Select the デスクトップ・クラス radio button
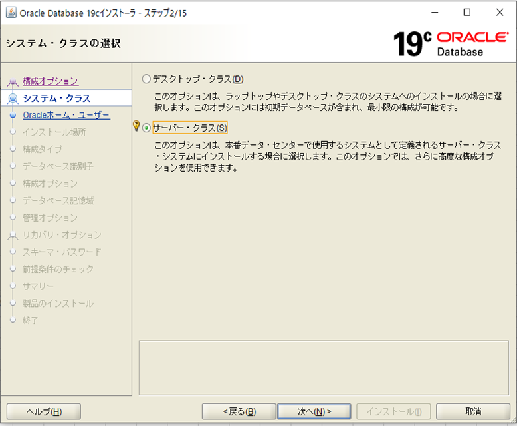The height and width of the screenshot is (426, 517). click(146, 79)
